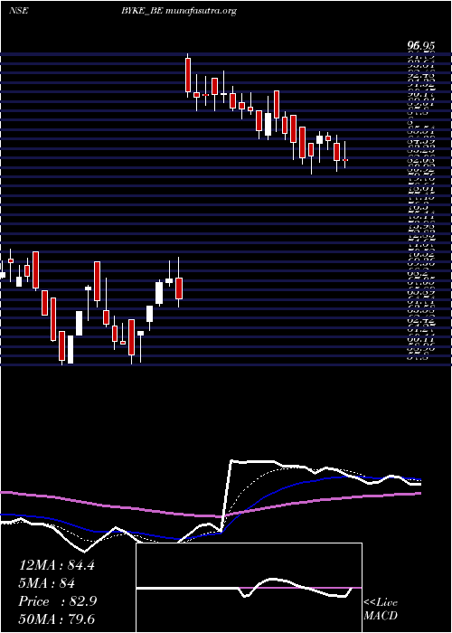
Task: Click the 5MA : 84 reading
Action: tap(47, 583)
